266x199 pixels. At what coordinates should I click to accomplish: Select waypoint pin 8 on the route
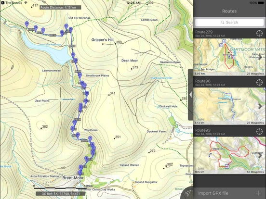pyautogui.click(x=78, y=136)
